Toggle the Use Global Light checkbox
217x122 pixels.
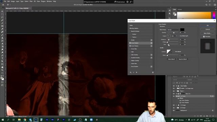(x=179, y=36)
